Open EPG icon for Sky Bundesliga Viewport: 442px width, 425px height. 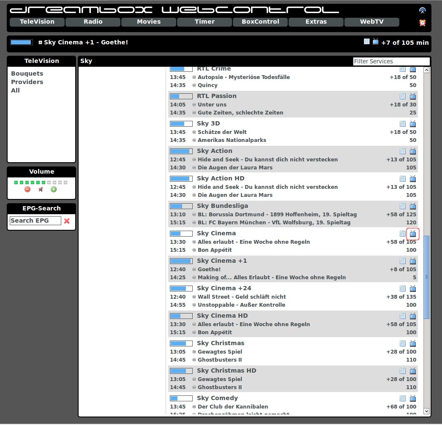pos(403,206)
